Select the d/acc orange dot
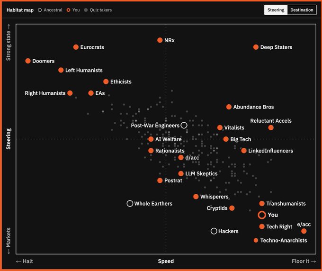The image size is (322, 271). click(181, 158)
